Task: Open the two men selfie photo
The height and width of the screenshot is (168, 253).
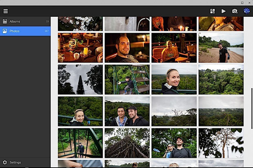Action: pos(127,111)
